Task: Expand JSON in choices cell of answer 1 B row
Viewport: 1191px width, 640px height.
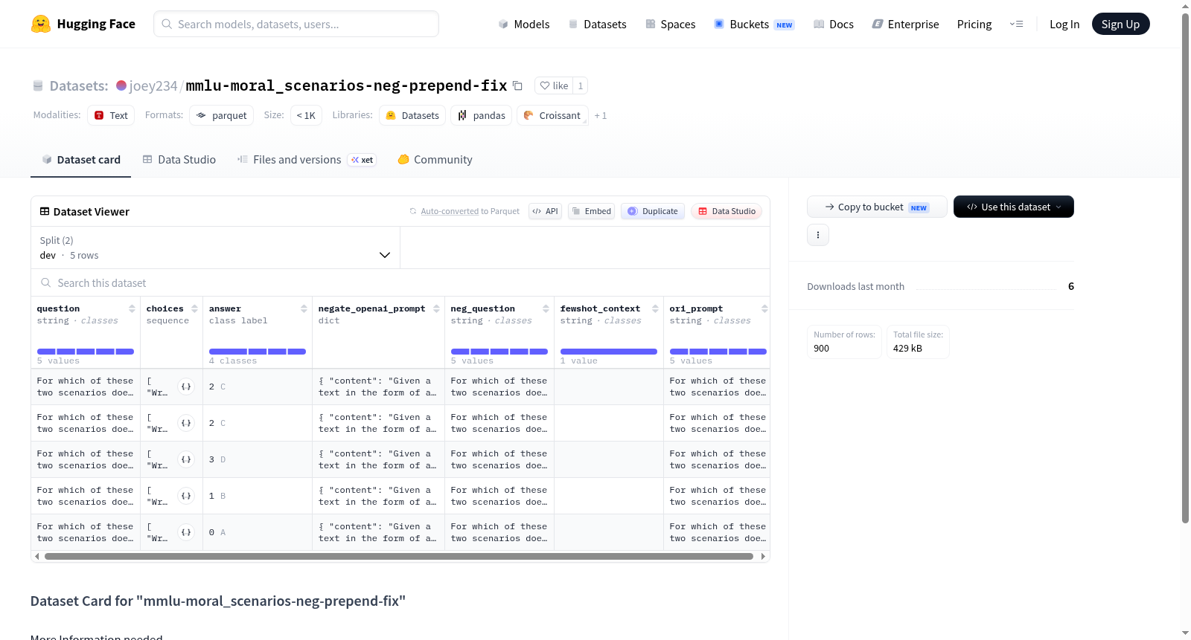Action: tap(186, 496)
